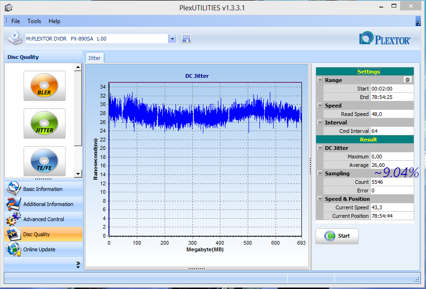426x289 pixels.
Task: Click the @ button in Range row
Action: tap(408, 80)
